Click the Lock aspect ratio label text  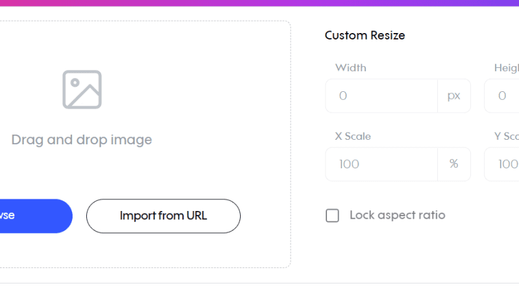(398, 216)
